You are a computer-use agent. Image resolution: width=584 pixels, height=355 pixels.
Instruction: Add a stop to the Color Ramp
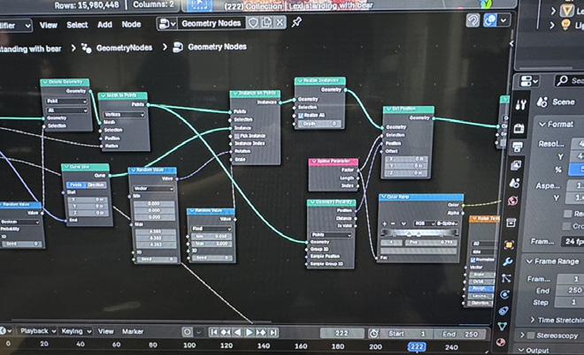(384, 223)
